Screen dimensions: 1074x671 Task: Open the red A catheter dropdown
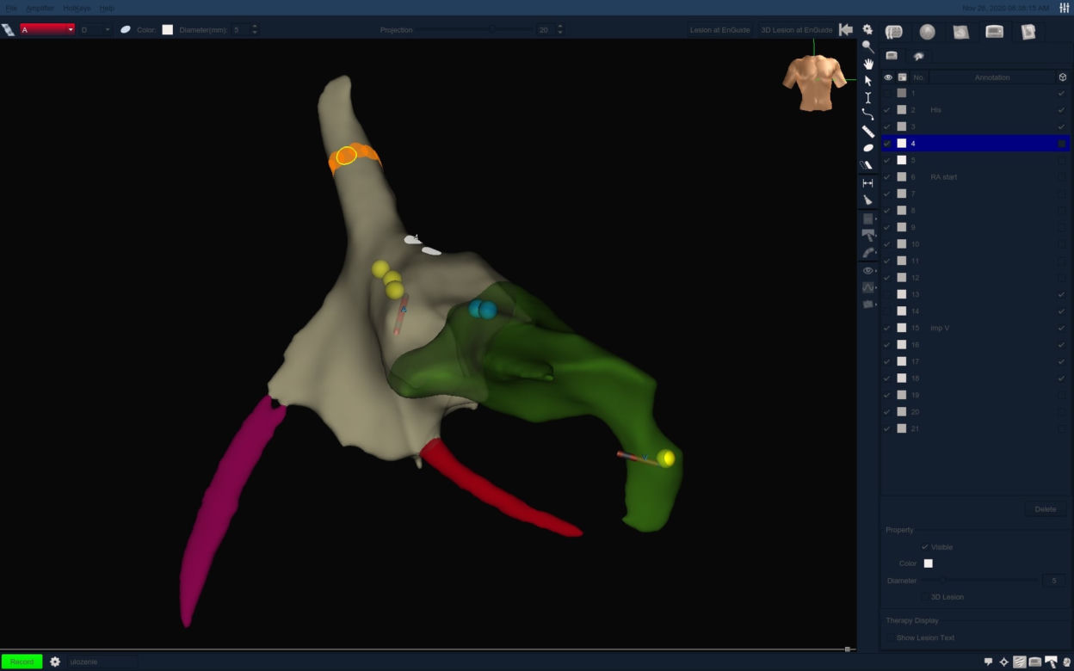pos(47,29)
